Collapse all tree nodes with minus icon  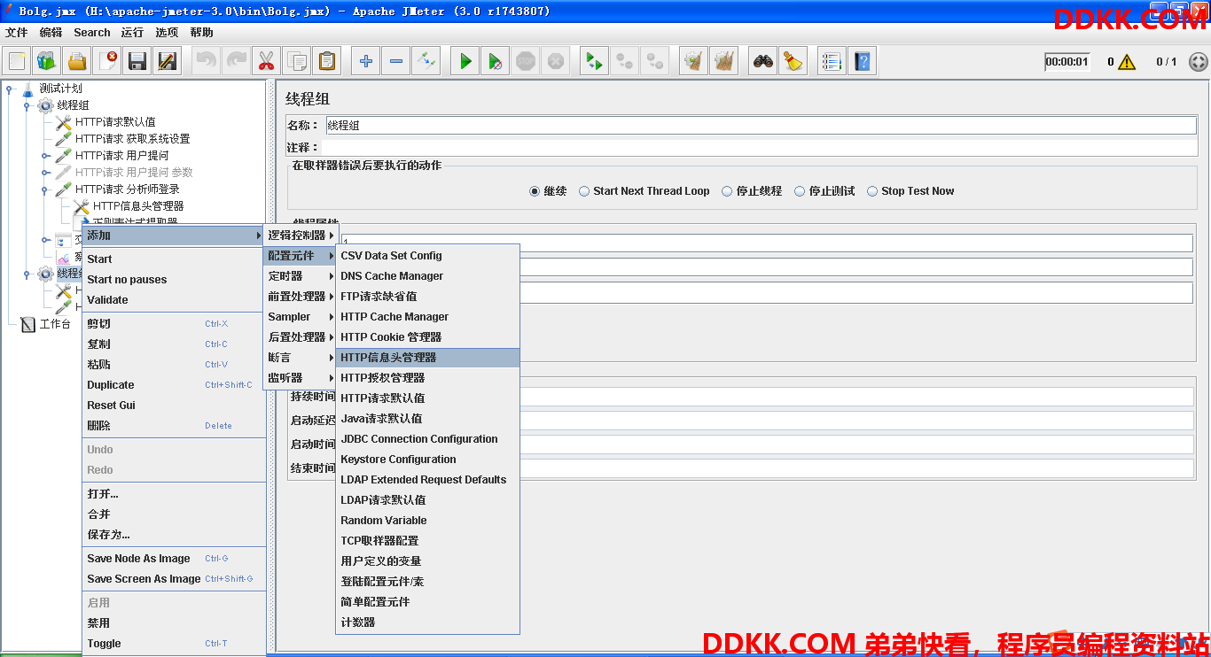tap(396, 61)
